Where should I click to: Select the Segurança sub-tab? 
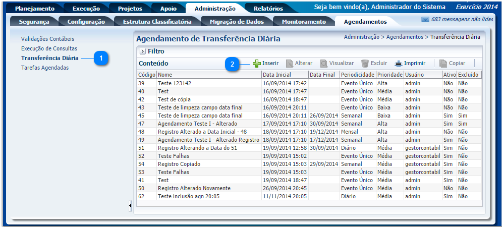click(34, 22)
